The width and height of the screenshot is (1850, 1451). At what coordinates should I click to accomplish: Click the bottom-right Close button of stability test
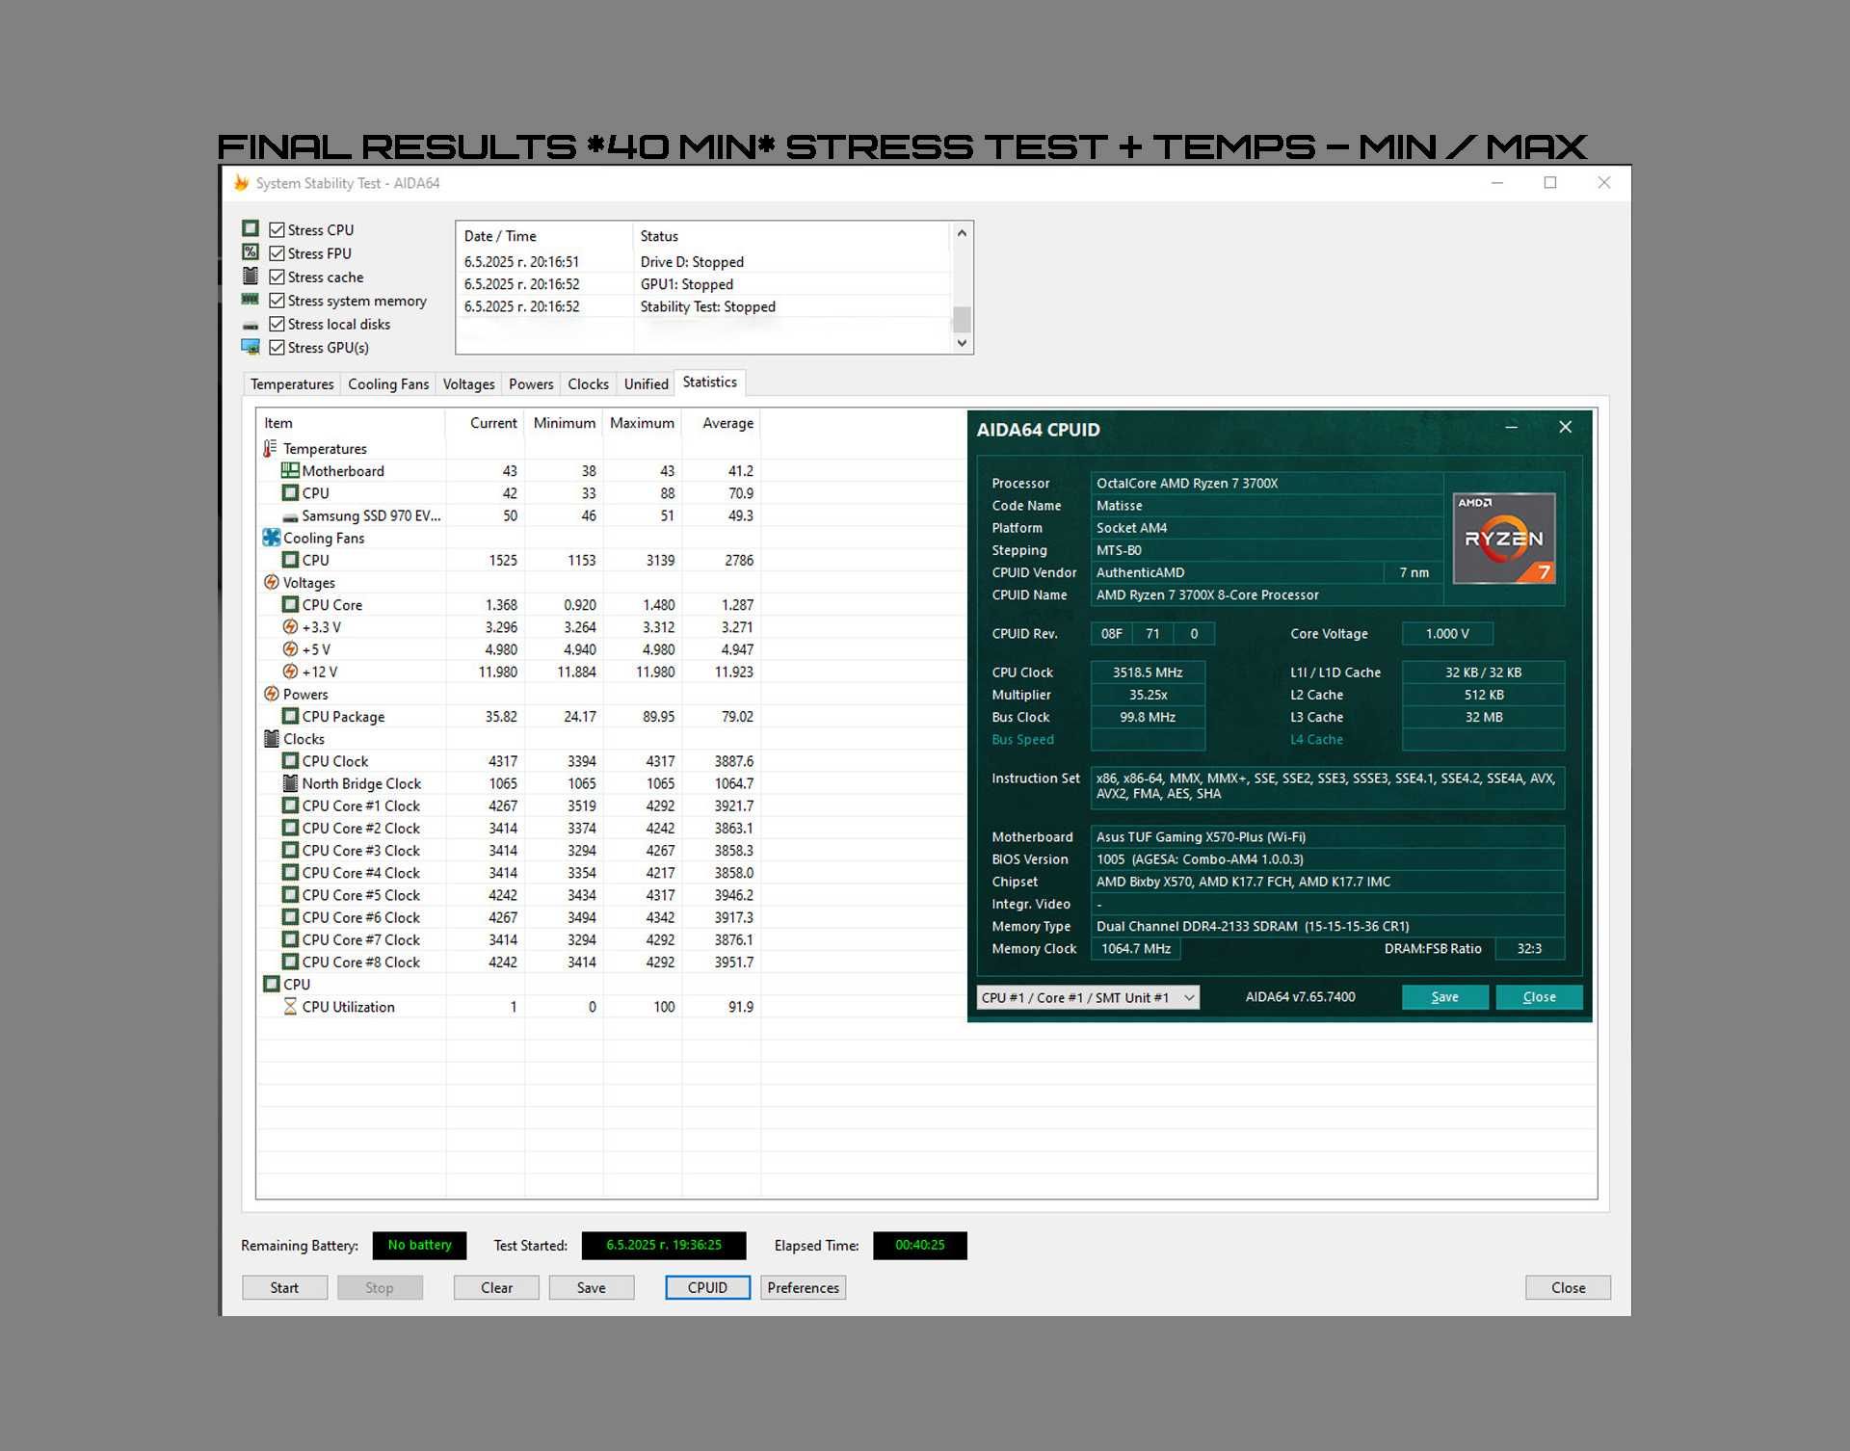tap(1568, 1288)
